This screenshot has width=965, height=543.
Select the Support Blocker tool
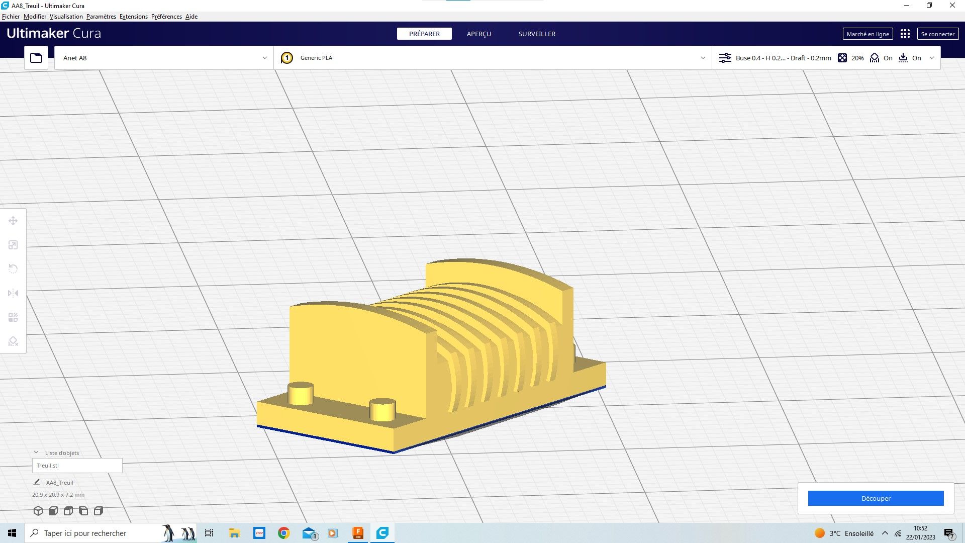[x=13, y=341]
